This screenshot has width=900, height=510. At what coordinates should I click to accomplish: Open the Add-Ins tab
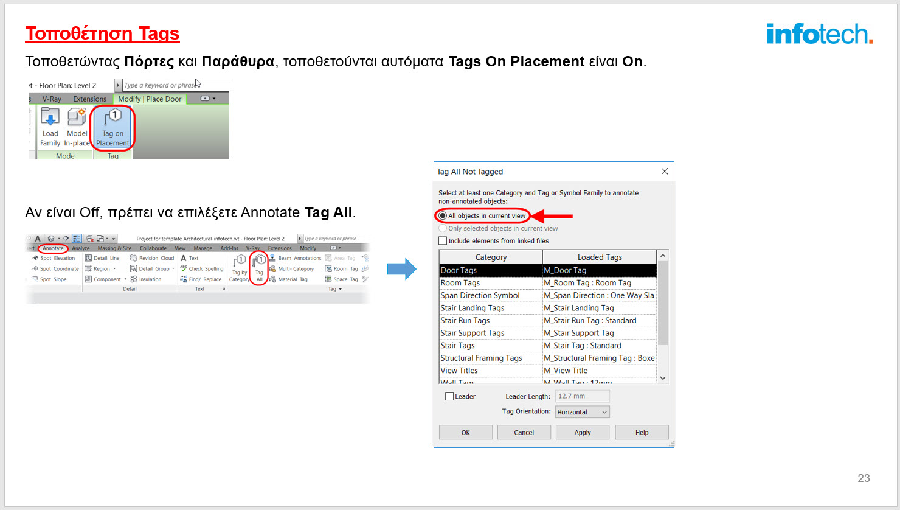tap(229, 248)
